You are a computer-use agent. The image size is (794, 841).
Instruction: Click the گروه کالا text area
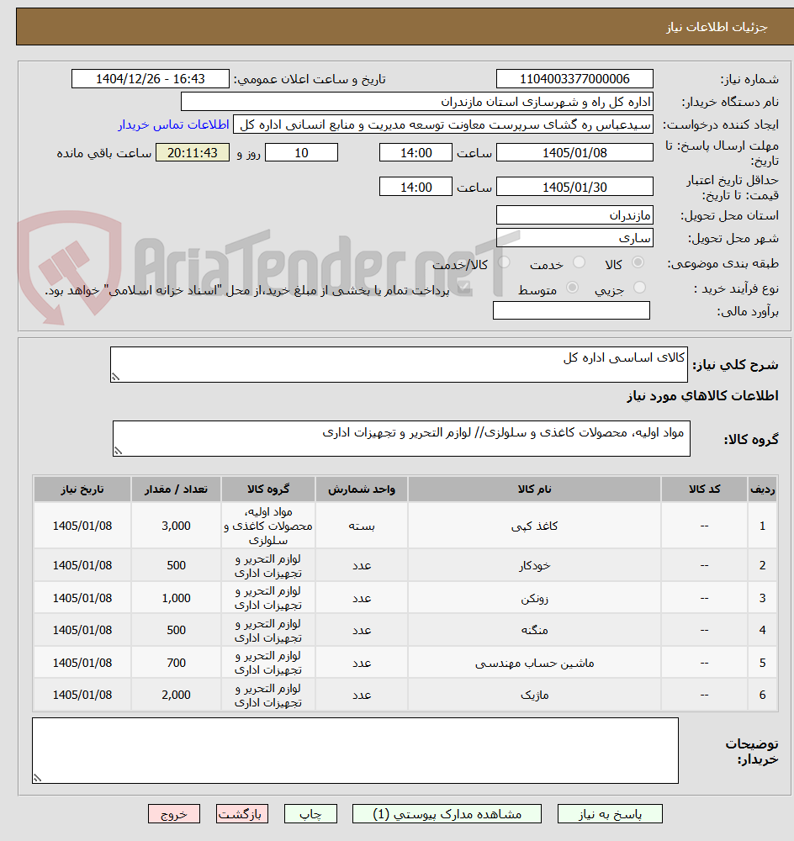(x=401, y=439)
